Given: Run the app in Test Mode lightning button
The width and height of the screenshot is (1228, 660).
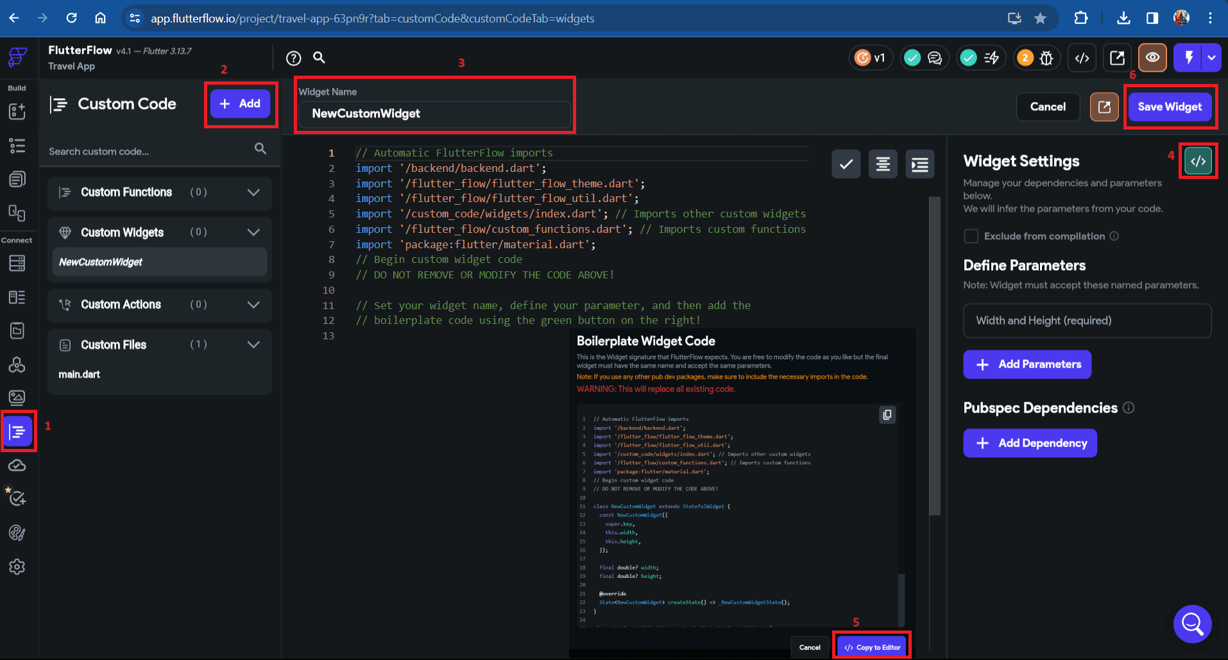Looking at the screenshot, I should point(1188,58).
